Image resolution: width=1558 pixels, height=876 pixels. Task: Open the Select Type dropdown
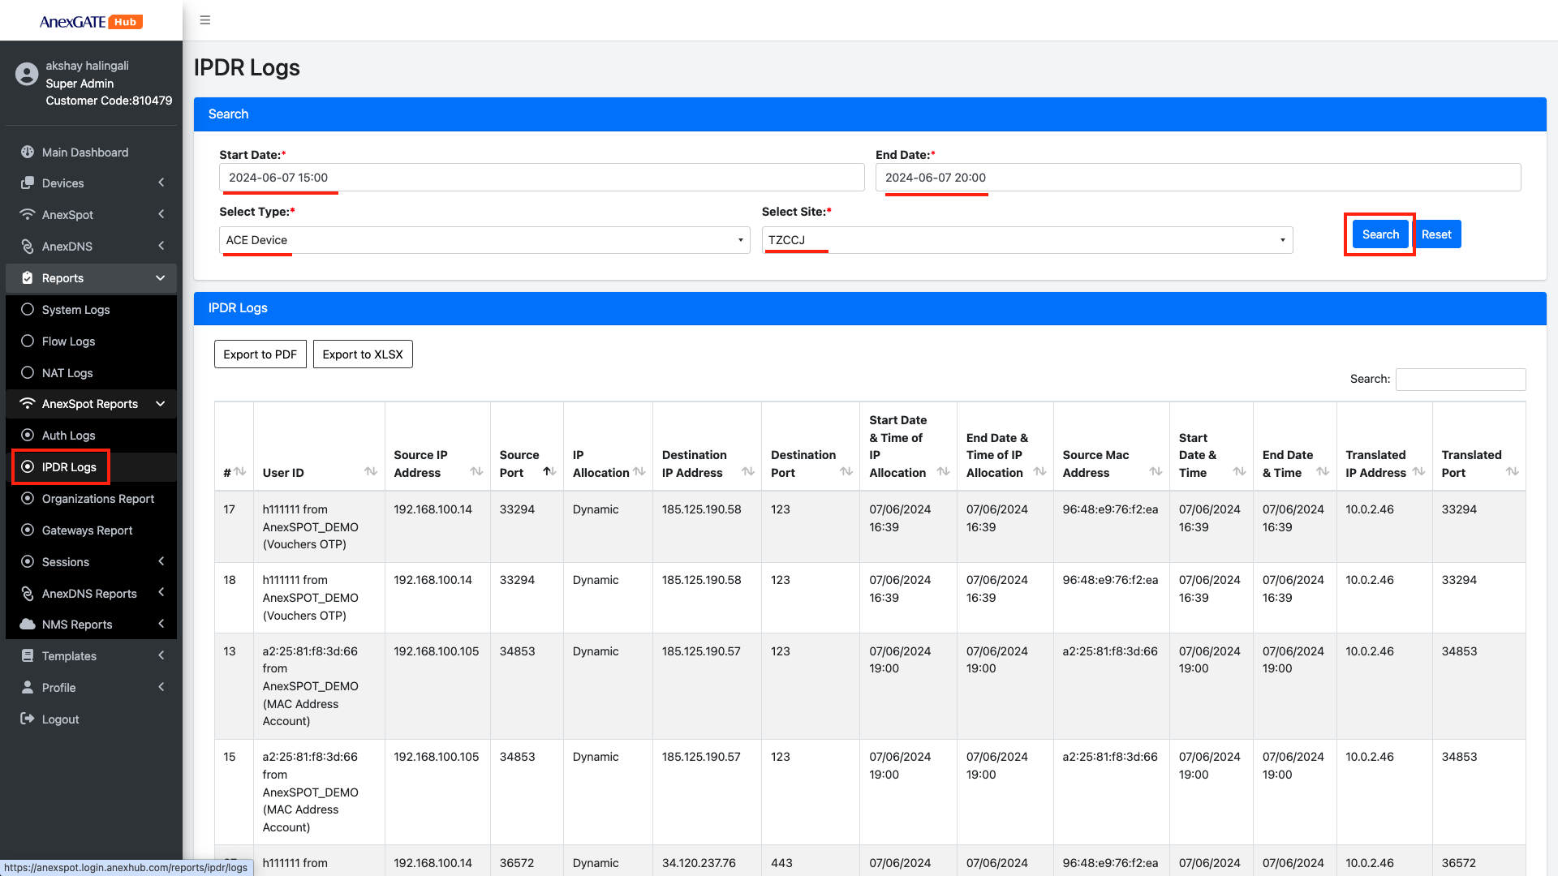[x=484, y=240]
